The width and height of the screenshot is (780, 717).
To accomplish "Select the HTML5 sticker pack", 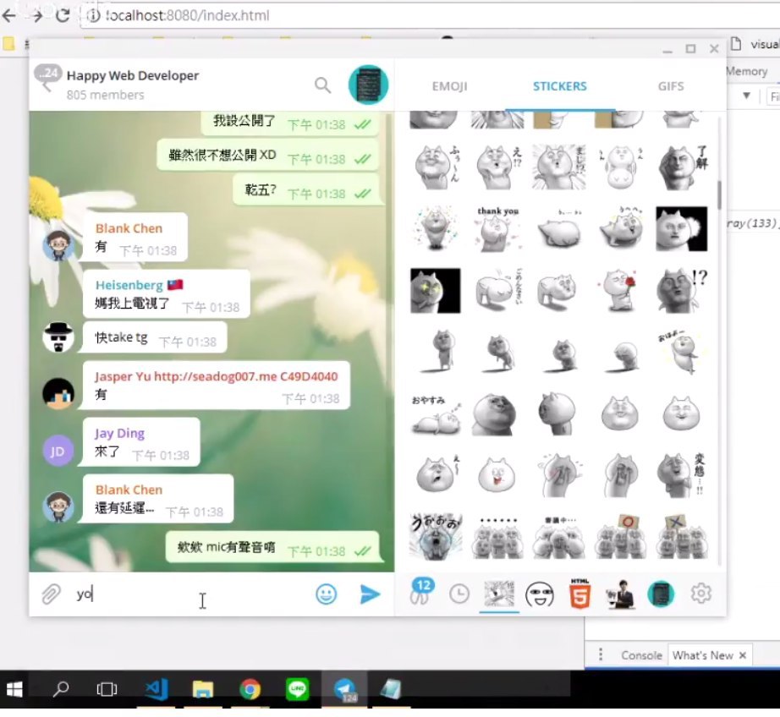I will 580,594.
